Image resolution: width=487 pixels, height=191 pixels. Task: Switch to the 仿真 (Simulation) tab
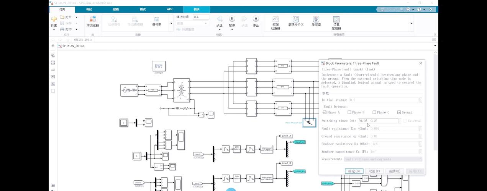[62, 9]
